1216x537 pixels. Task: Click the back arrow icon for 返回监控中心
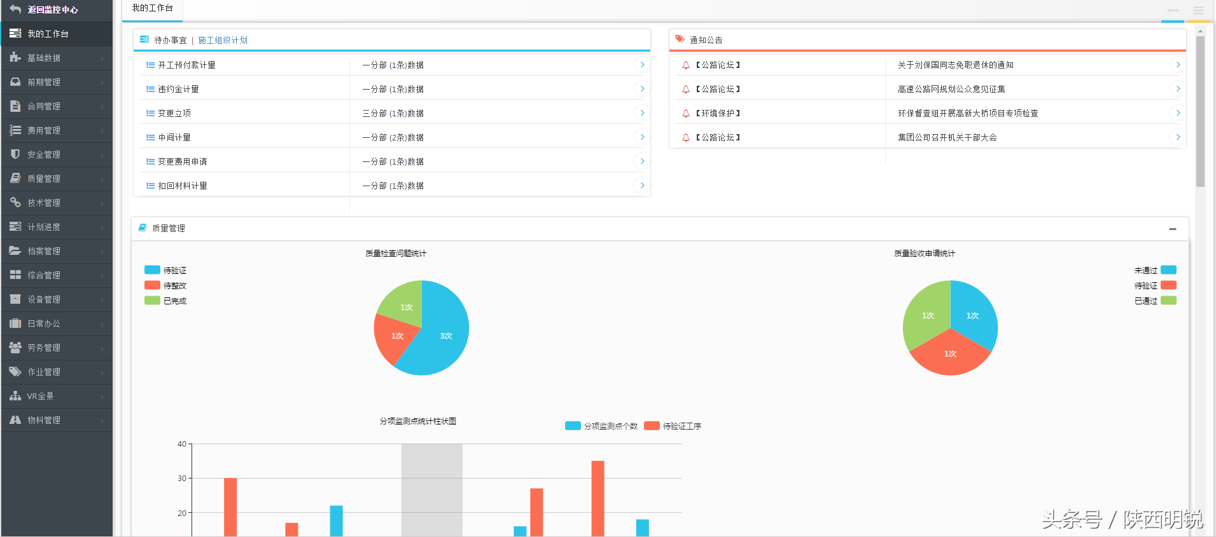(x=15, y=10)
